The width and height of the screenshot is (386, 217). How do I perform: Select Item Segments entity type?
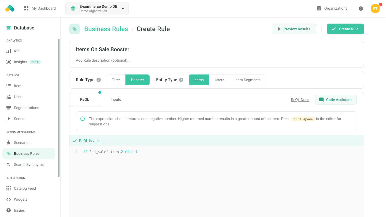pos(248,80)
